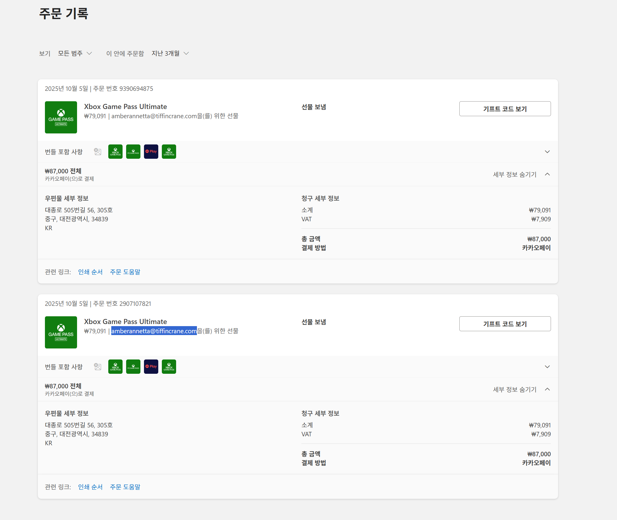Viewport: 617px width, 520px height.
Task: Click 번들 포함 사항 label in order 9390694875
Action: [64, 152]
